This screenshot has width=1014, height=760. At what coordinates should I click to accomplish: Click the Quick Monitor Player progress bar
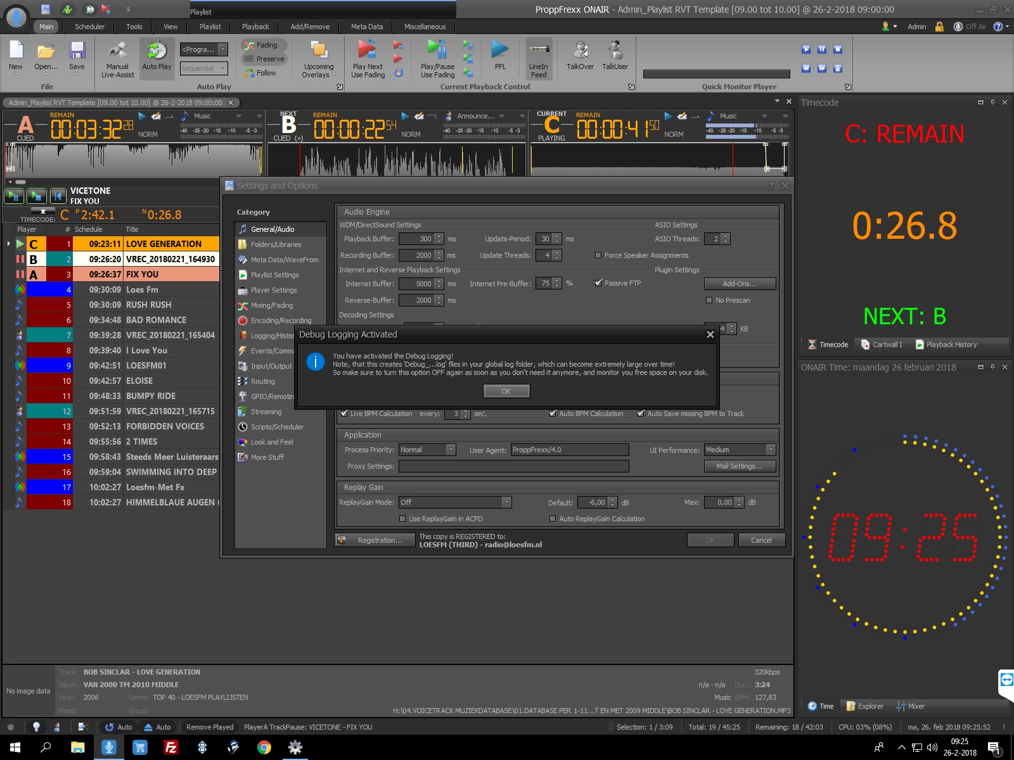click(x=716, y=74)
